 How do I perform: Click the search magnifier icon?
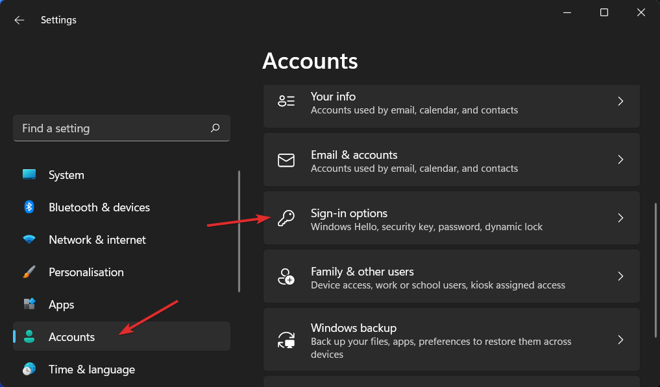point(215,128)
